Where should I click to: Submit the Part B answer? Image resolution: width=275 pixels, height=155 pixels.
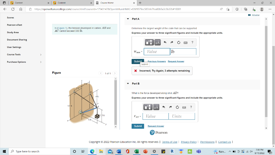[x=138, y=126]
